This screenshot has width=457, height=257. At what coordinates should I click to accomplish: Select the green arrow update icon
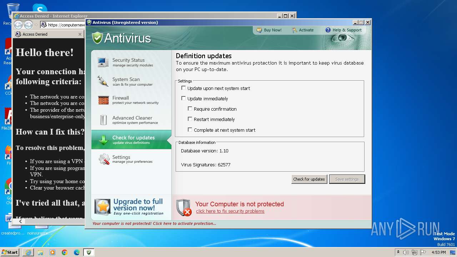click(x=103, y=140)
